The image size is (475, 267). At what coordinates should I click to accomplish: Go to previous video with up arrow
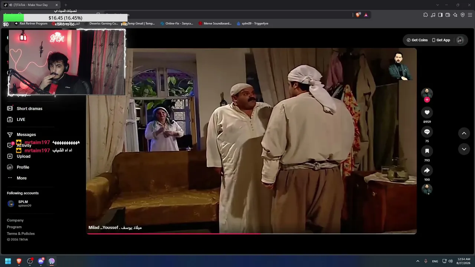coord(464,133)
